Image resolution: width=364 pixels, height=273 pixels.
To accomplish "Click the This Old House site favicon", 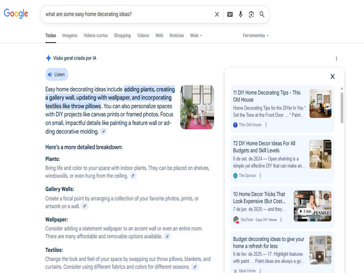I will tap(235, 124).
